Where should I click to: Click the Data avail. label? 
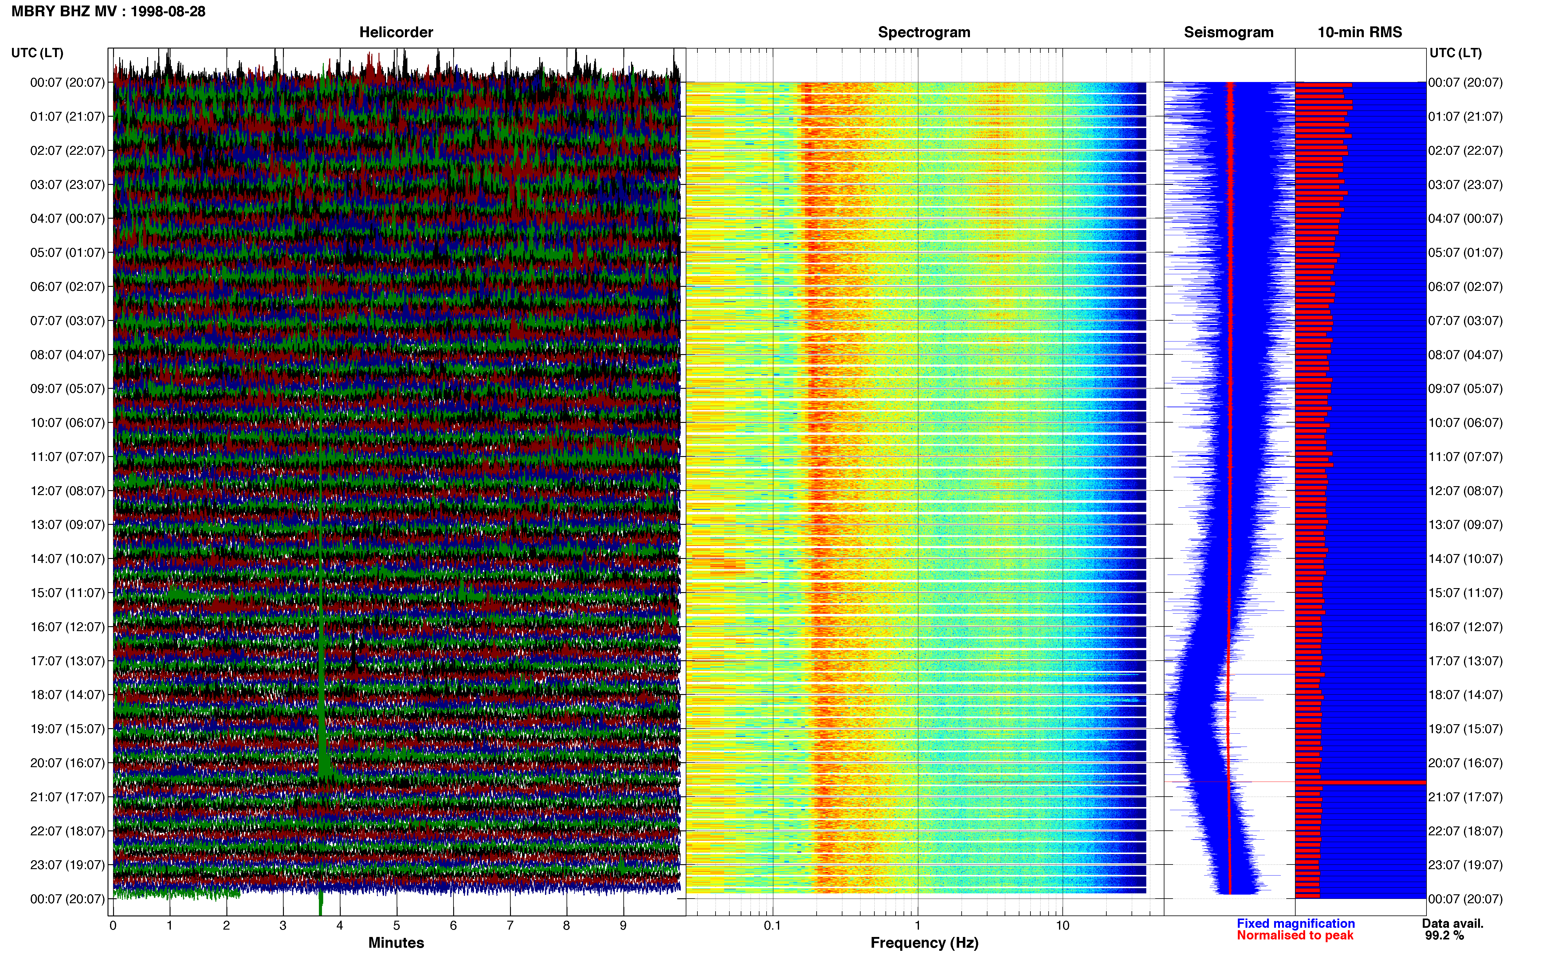tap(1453, 923)
